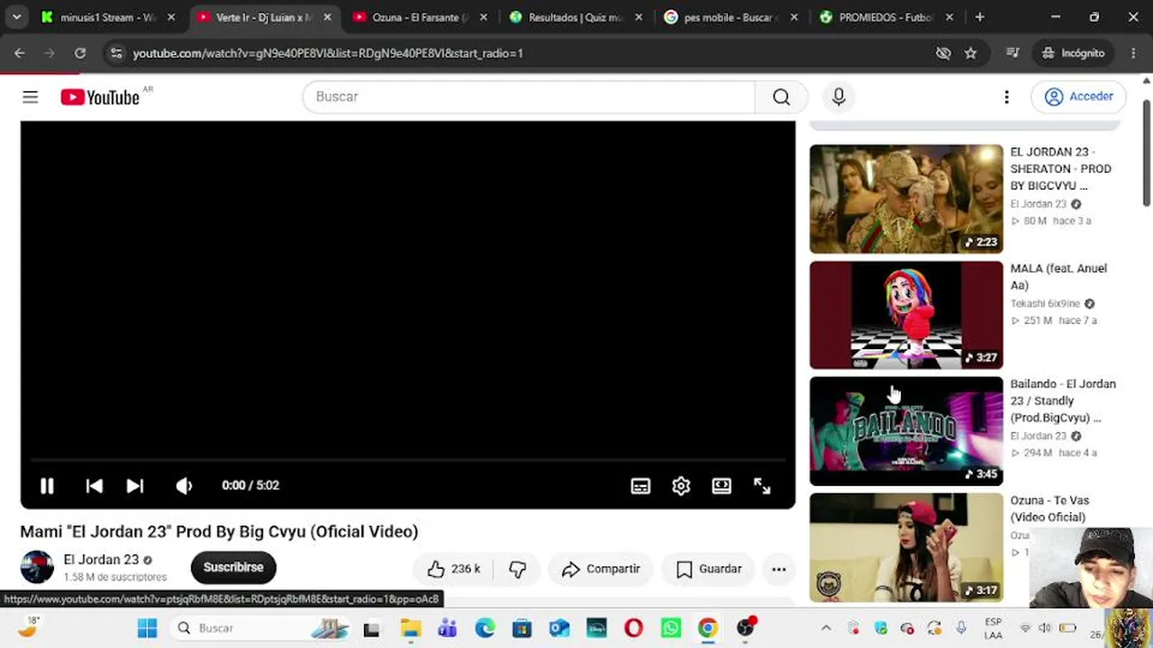Switch to the minusis1 Stream tab
1153x648 pixels.
click(109, 17)
